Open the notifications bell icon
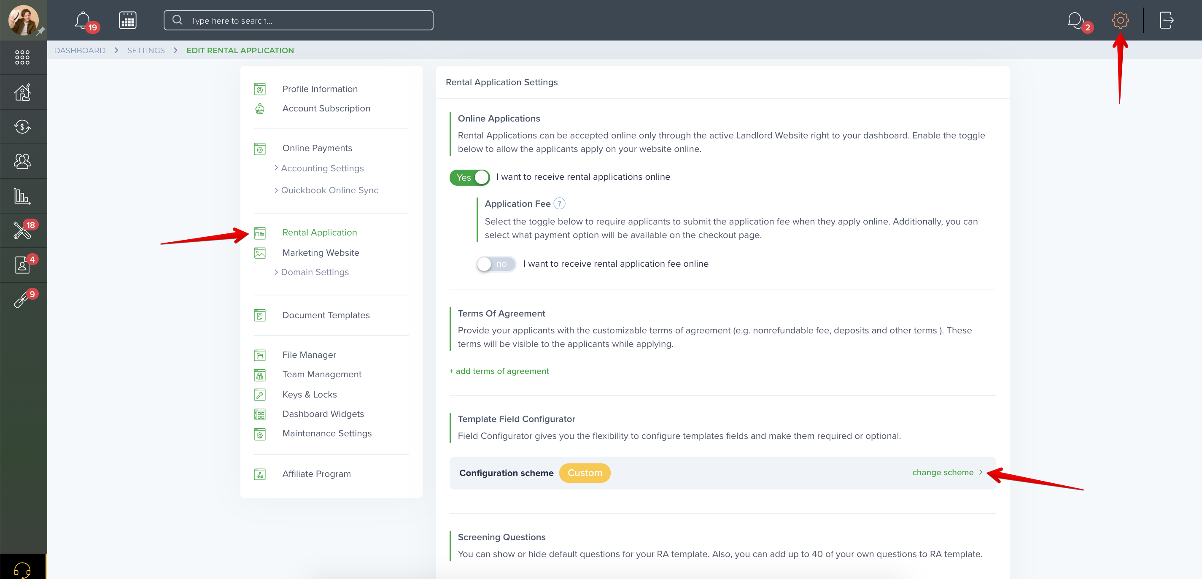This screenshot has height=579, width=1202. pyautogui.click(x=83, y=20)
